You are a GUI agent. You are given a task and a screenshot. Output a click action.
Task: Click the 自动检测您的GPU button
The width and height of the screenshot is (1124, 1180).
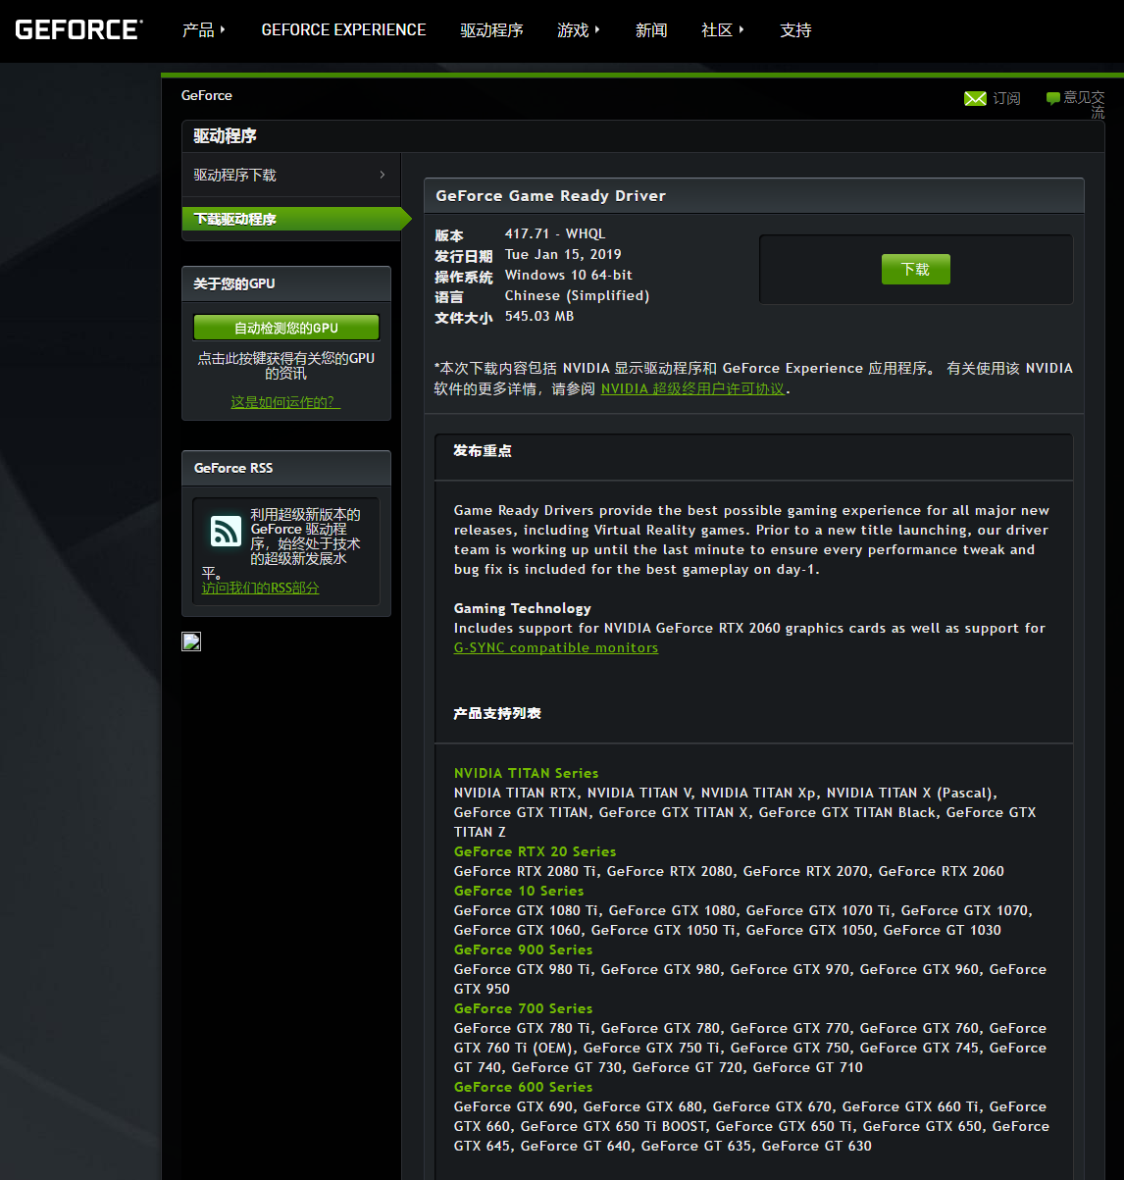(x=285, y=328)
